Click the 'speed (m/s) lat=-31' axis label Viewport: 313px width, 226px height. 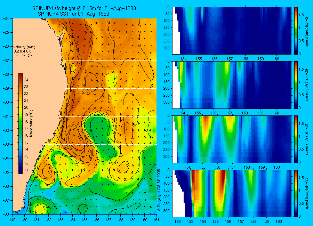(x=307, y=139)
